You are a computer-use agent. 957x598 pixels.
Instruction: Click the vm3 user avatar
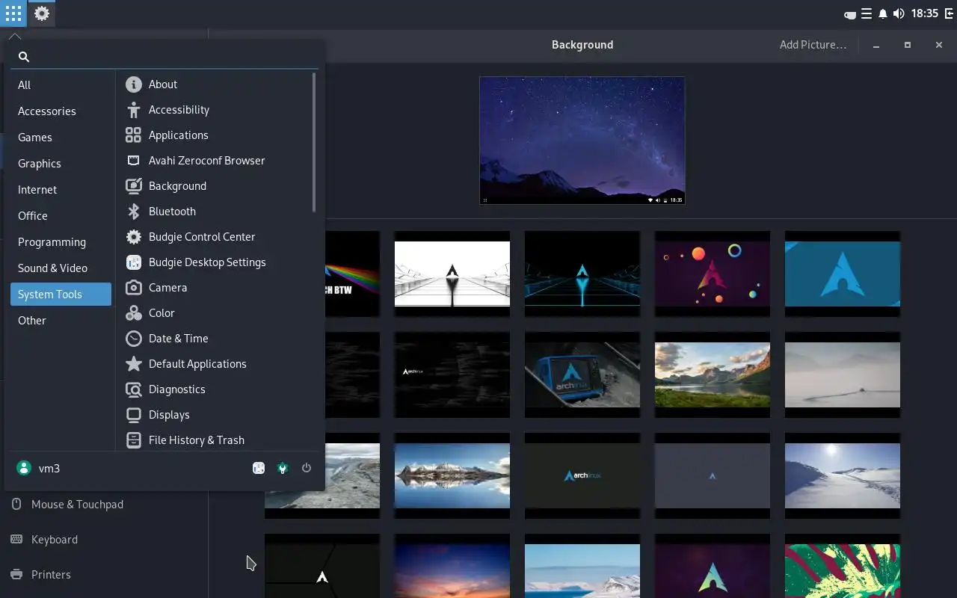point(24,468)
